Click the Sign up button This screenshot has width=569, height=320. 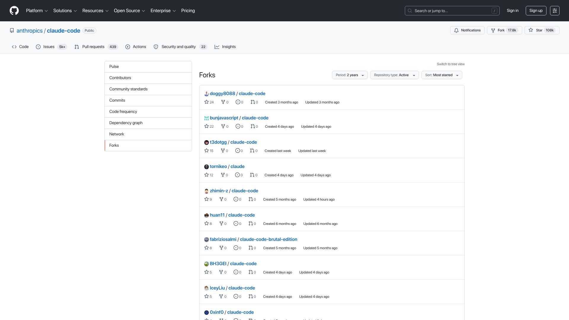(x=536, y=11)
